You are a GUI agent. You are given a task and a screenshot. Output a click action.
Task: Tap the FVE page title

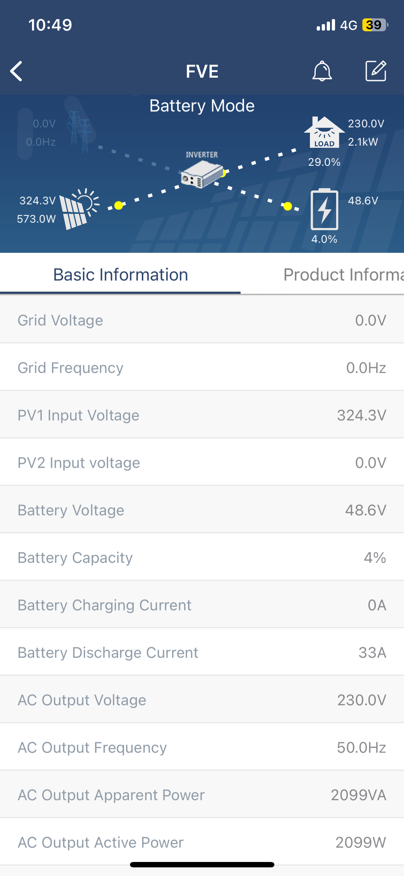tap(202, 71)
